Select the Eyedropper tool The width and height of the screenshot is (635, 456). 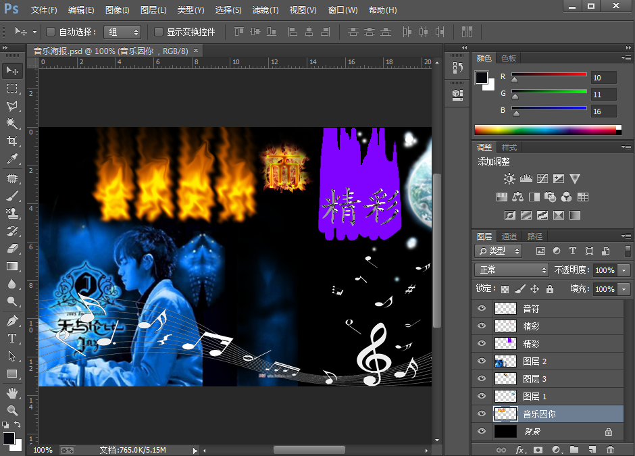12,158
